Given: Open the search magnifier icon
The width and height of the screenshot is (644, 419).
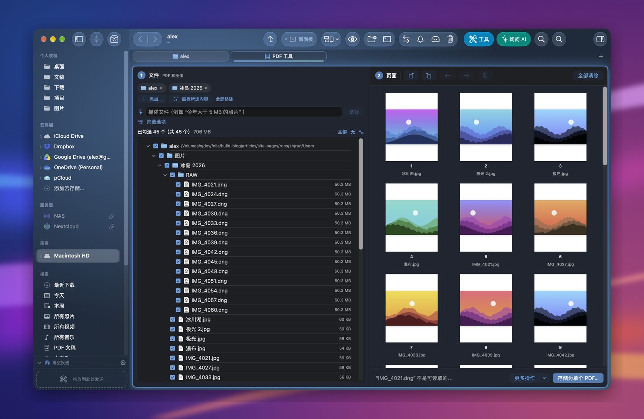Looking at the screenshot, I should click(541, 39).
